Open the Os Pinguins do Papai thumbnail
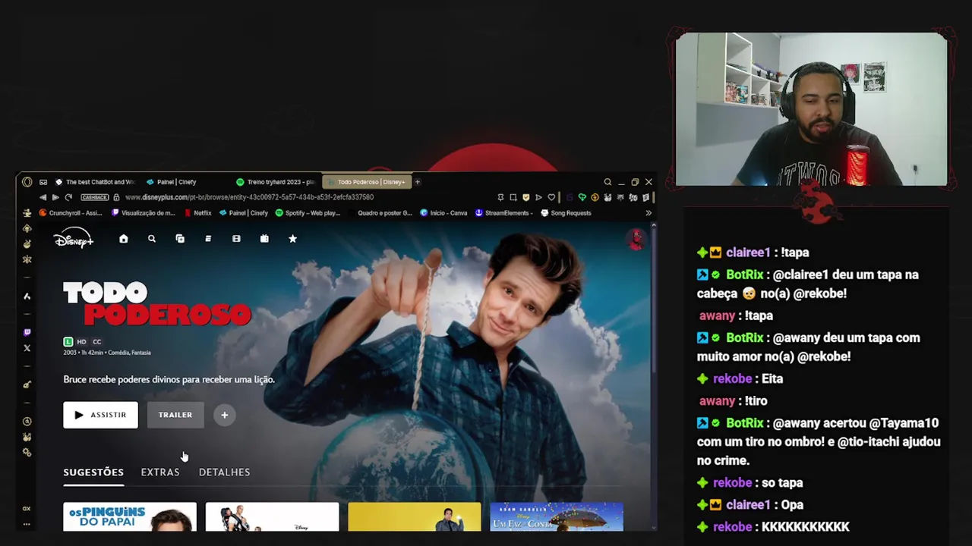This screenshot has width=972, height=546. (130, 516)
